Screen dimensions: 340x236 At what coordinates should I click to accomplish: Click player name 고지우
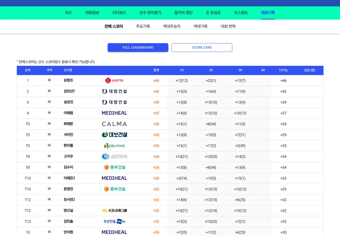69,156
